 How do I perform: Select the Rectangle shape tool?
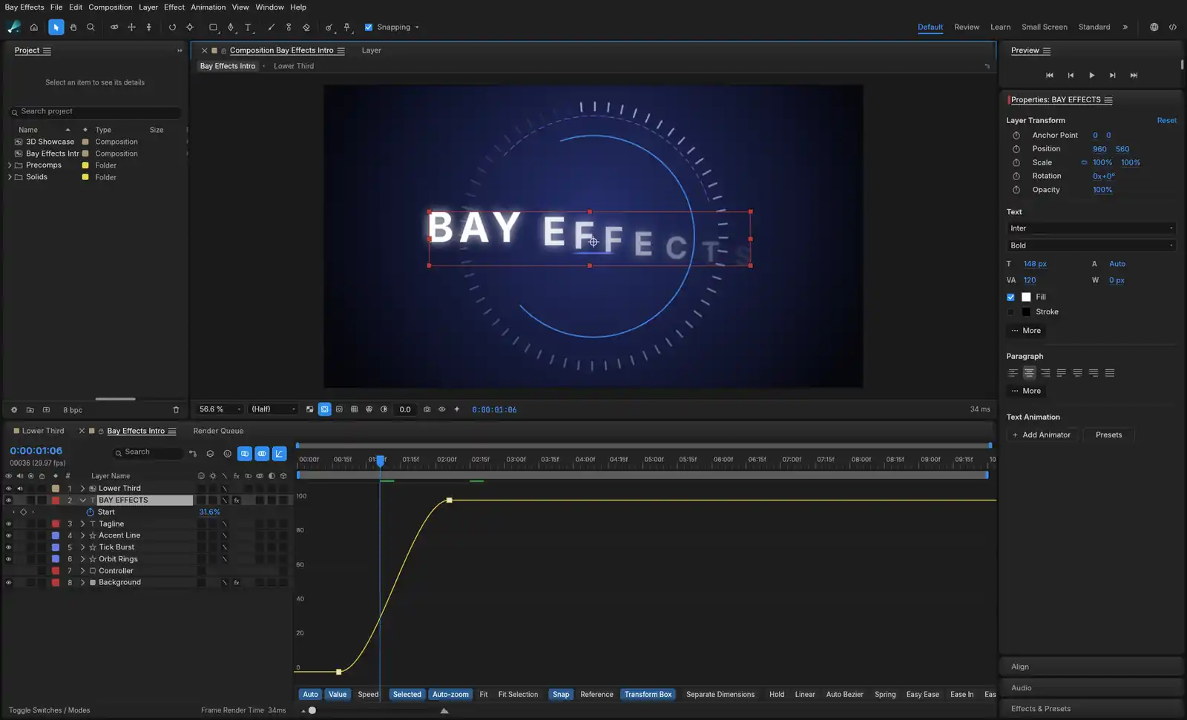tap(213, 27)
